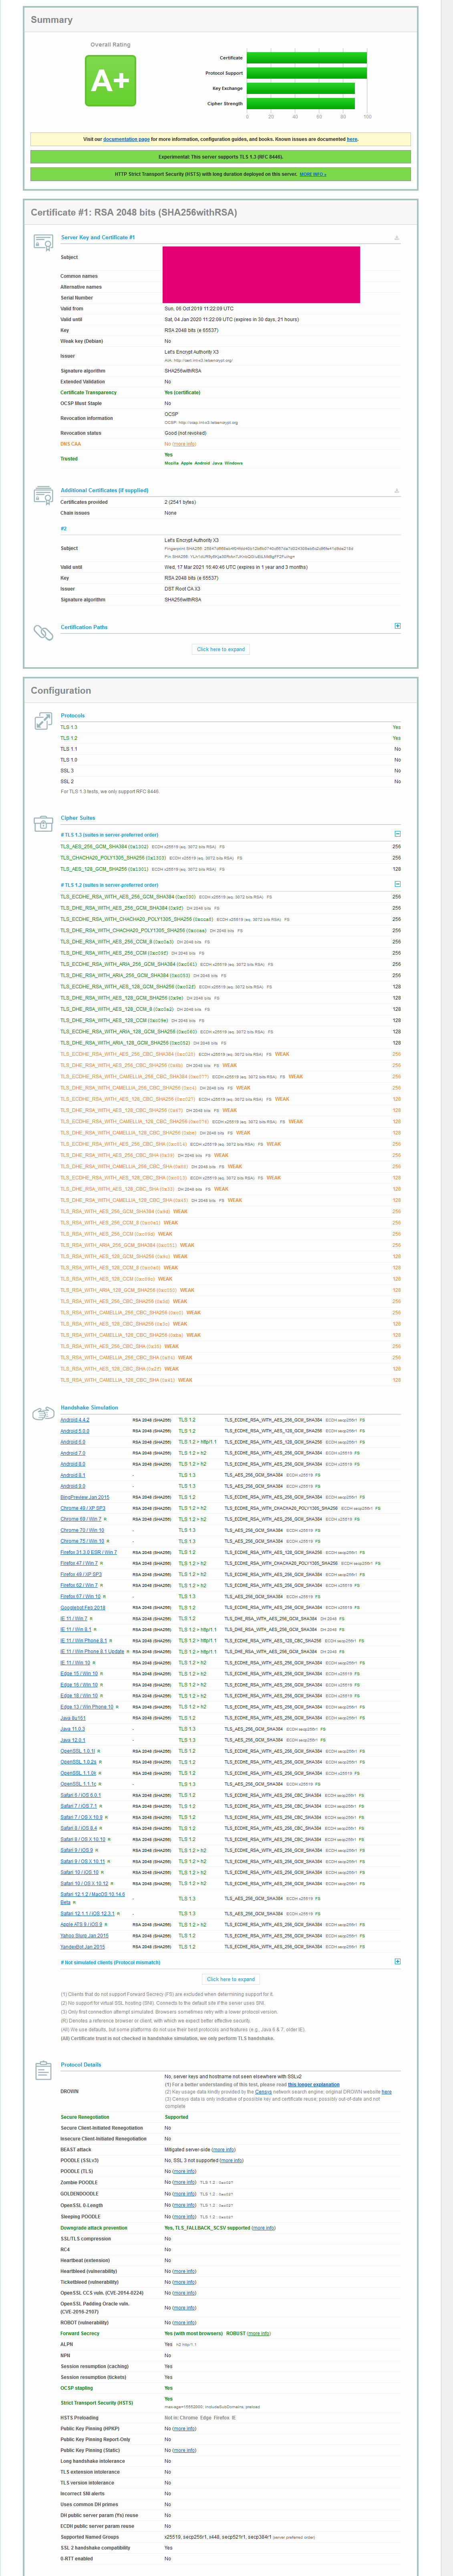
Task: Open the DNS CAA more info link
Action: [185, 444]
